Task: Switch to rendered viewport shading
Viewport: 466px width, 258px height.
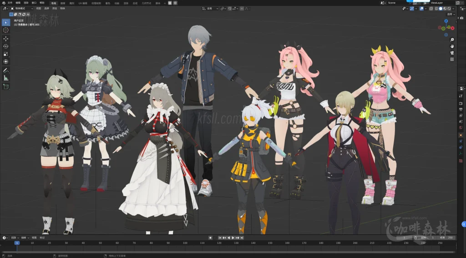Action: point(449,9)
